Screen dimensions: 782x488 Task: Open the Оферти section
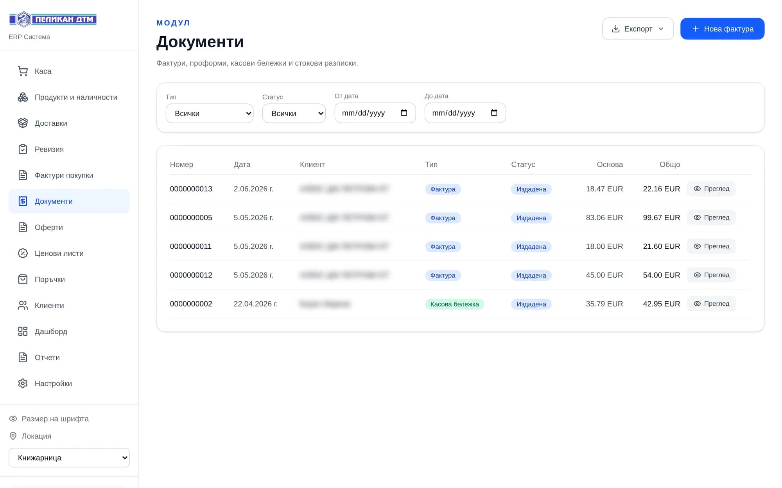tap(69, 227)
